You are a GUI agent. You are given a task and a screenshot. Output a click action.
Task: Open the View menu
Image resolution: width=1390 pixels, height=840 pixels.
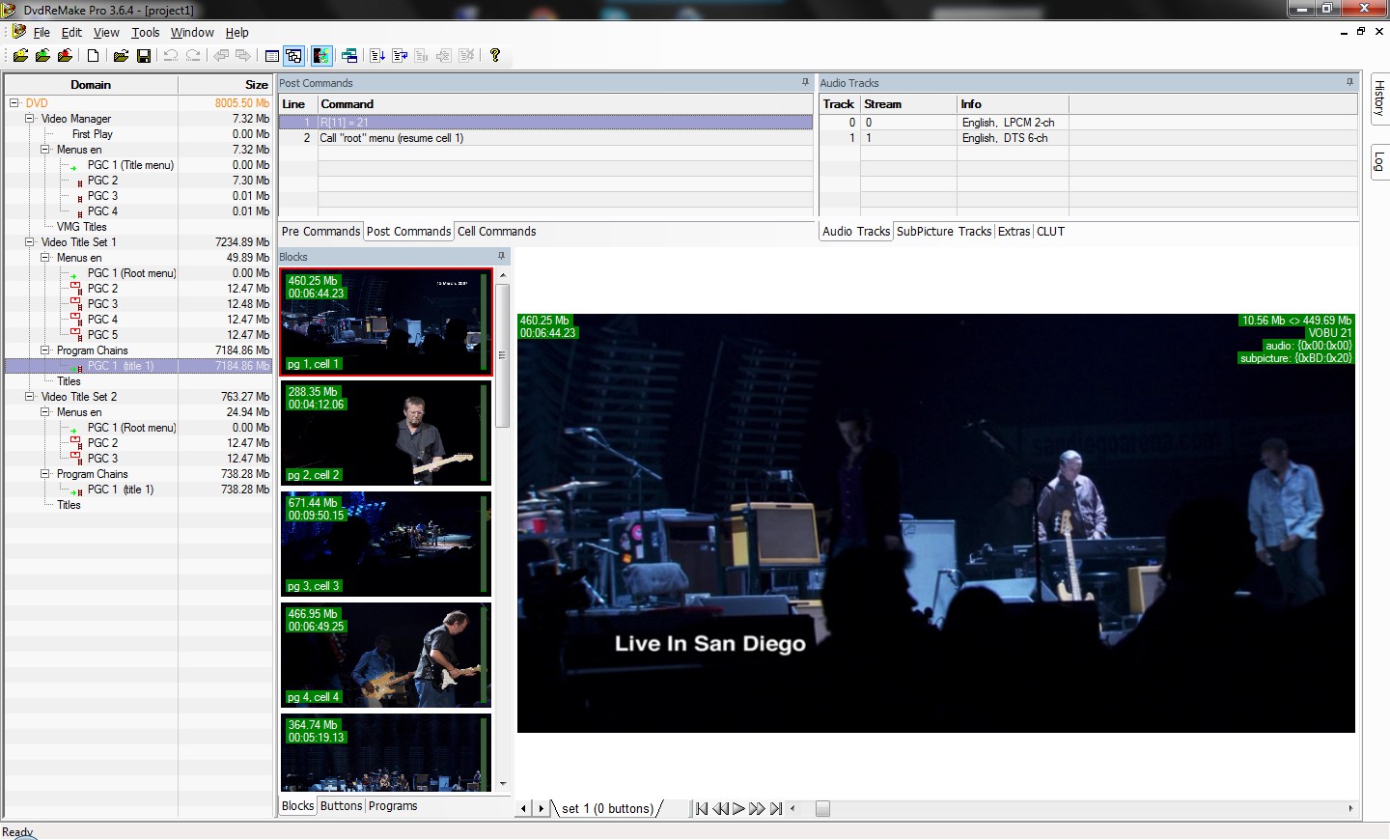click(x=106, y=32)
